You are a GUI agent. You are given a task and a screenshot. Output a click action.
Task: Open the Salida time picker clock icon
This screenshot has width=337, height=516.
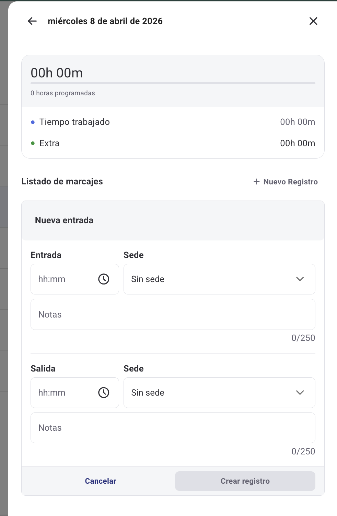click(x=104, y=393)
